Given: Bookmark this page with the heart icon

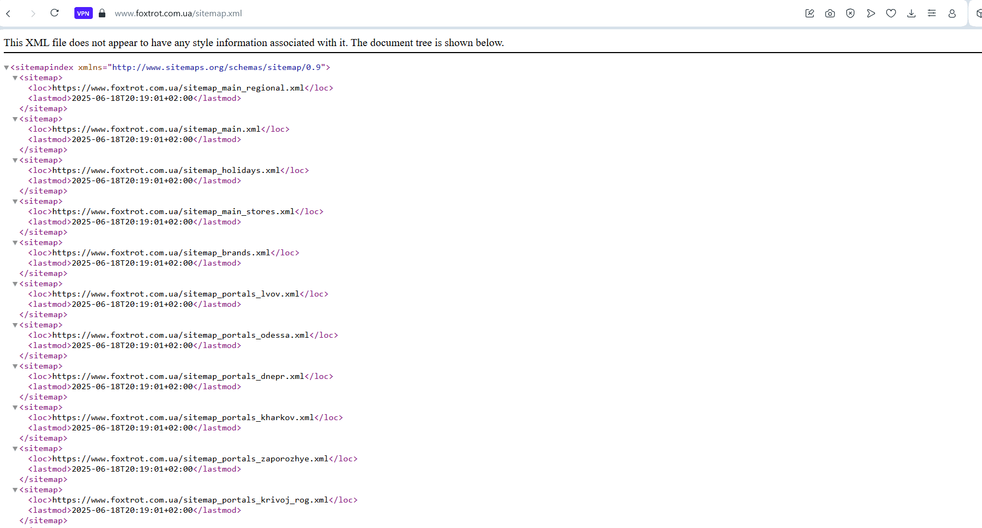Looking at the screenshot, I should pyautogui.click(x=891, y=14).
